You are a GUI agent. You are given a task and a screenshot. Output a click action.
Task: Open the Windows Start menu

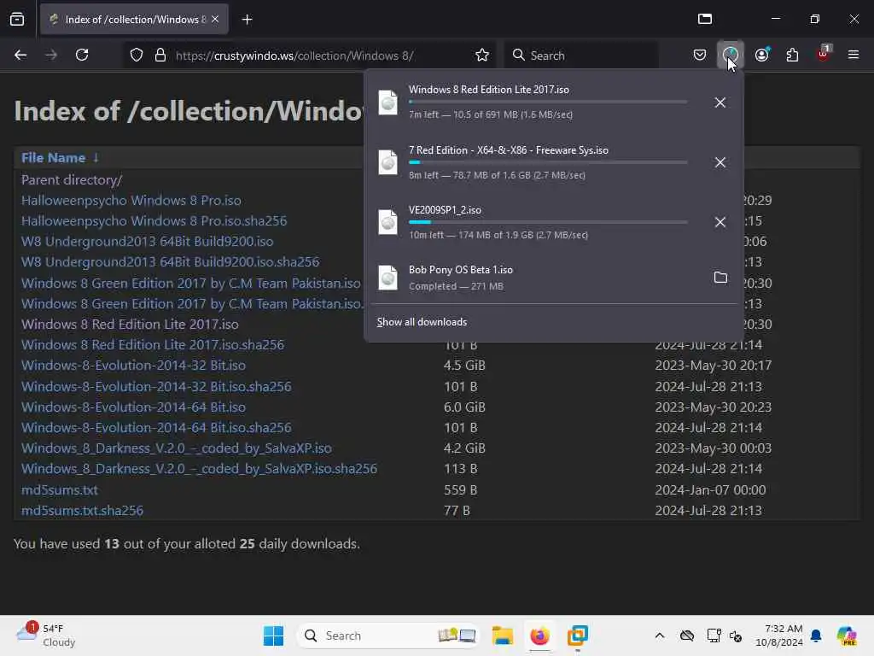pos(273,635)
